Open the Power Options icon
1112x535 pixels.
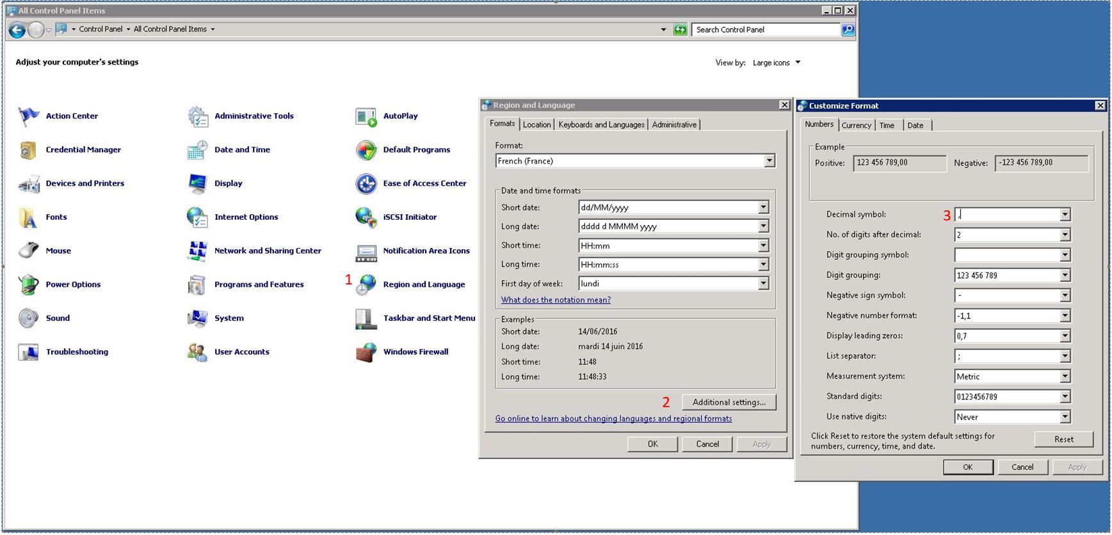pyautogui.click(x=28, y=285)
